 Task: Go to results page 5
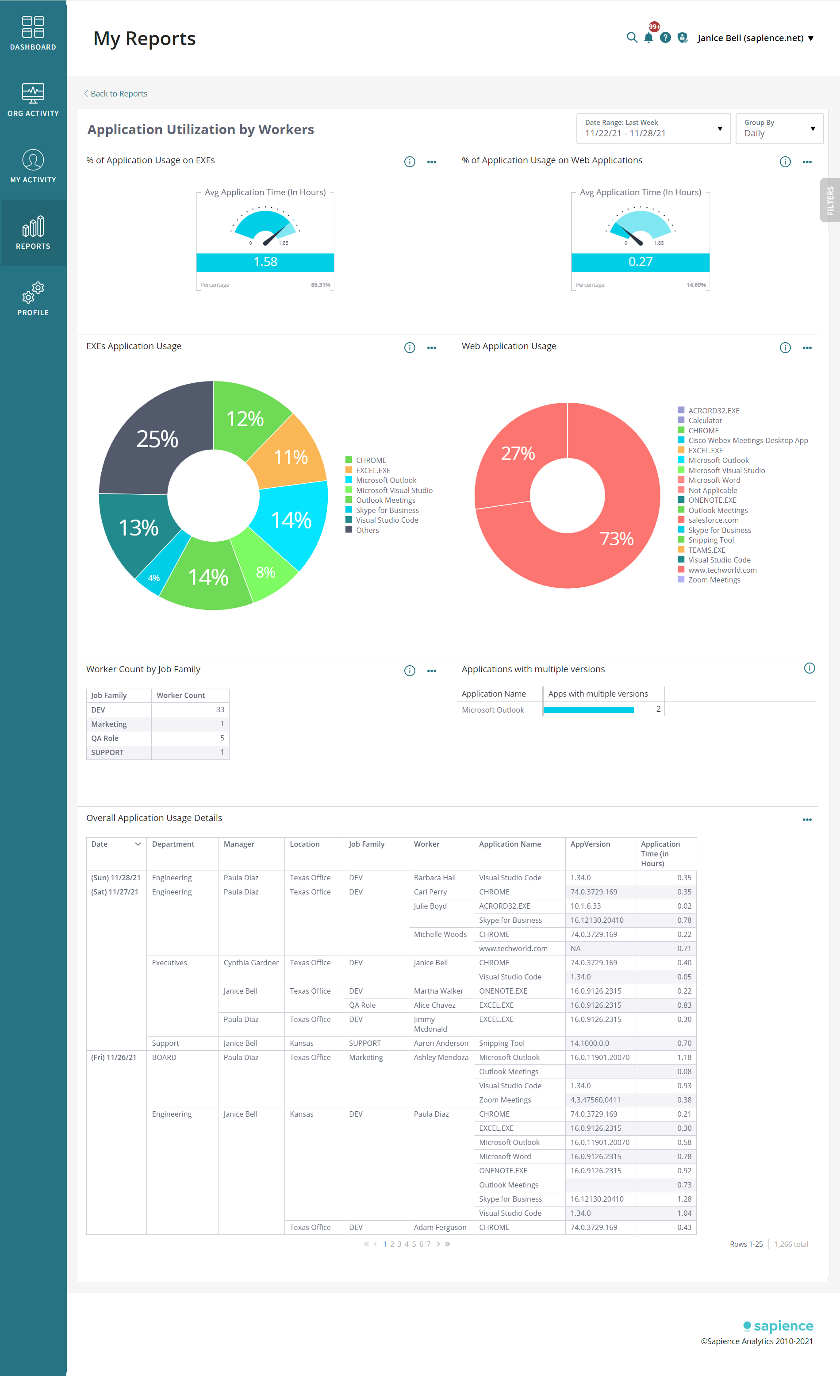click(414, 1244)
